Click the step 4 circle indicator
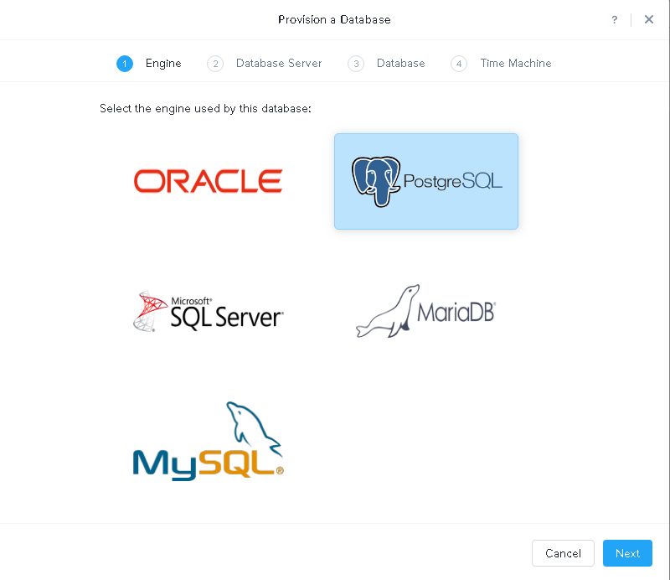This screenshot has width=670, height=580. (x=459, y=64)
